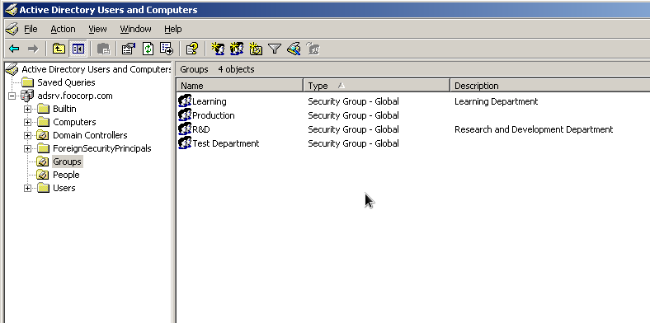Screen dimensions: 650x323
Task: Open the Help toolbar icon
Action: tap(192, 49)
